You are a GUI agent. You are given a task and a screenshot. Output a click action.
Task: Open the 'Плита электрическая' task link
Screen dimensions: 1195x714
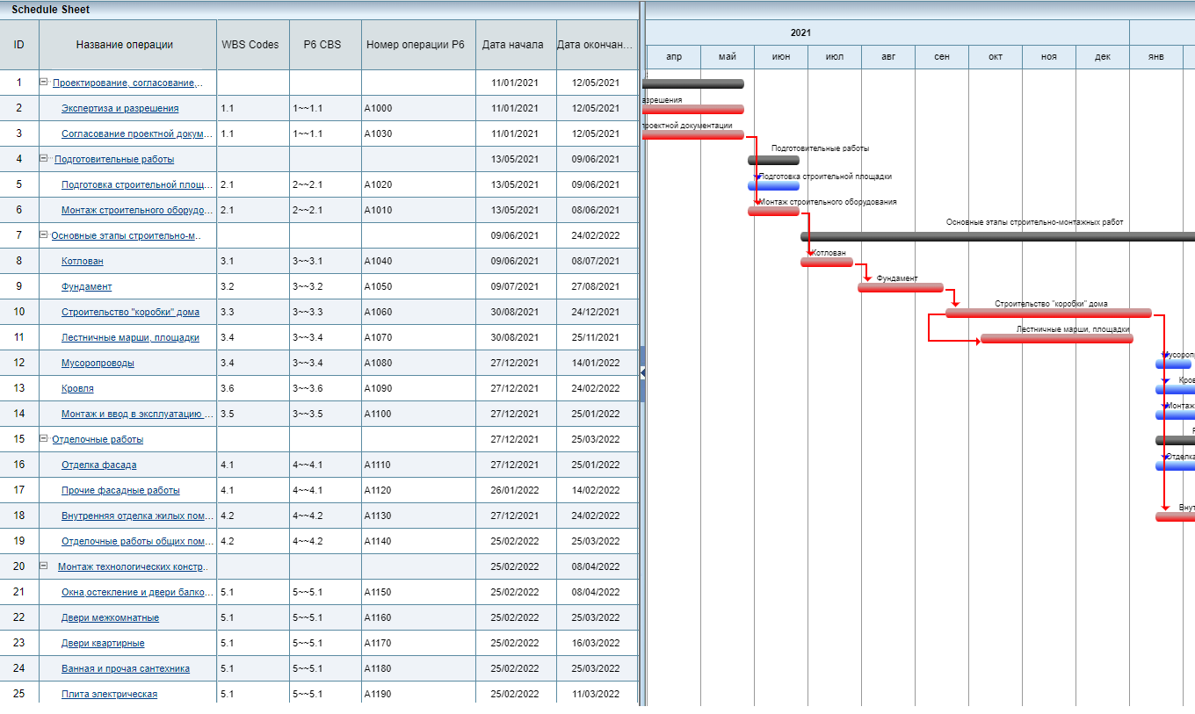coord(109,694)
